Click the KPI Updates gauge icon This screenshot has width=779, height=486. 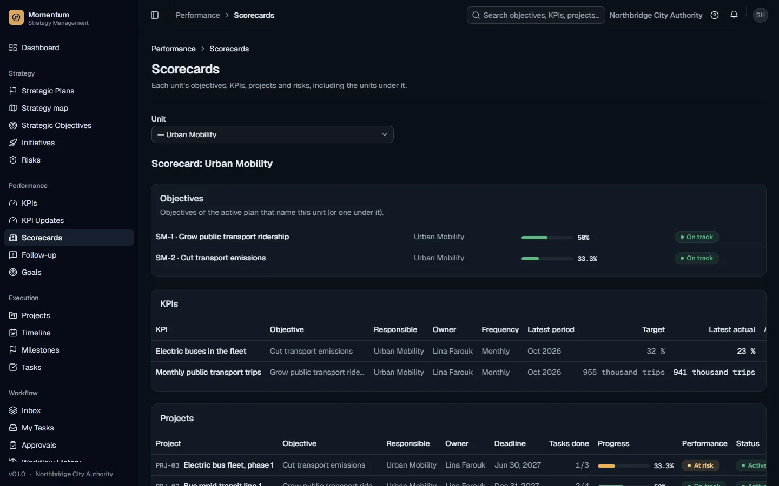click(13, 220)
